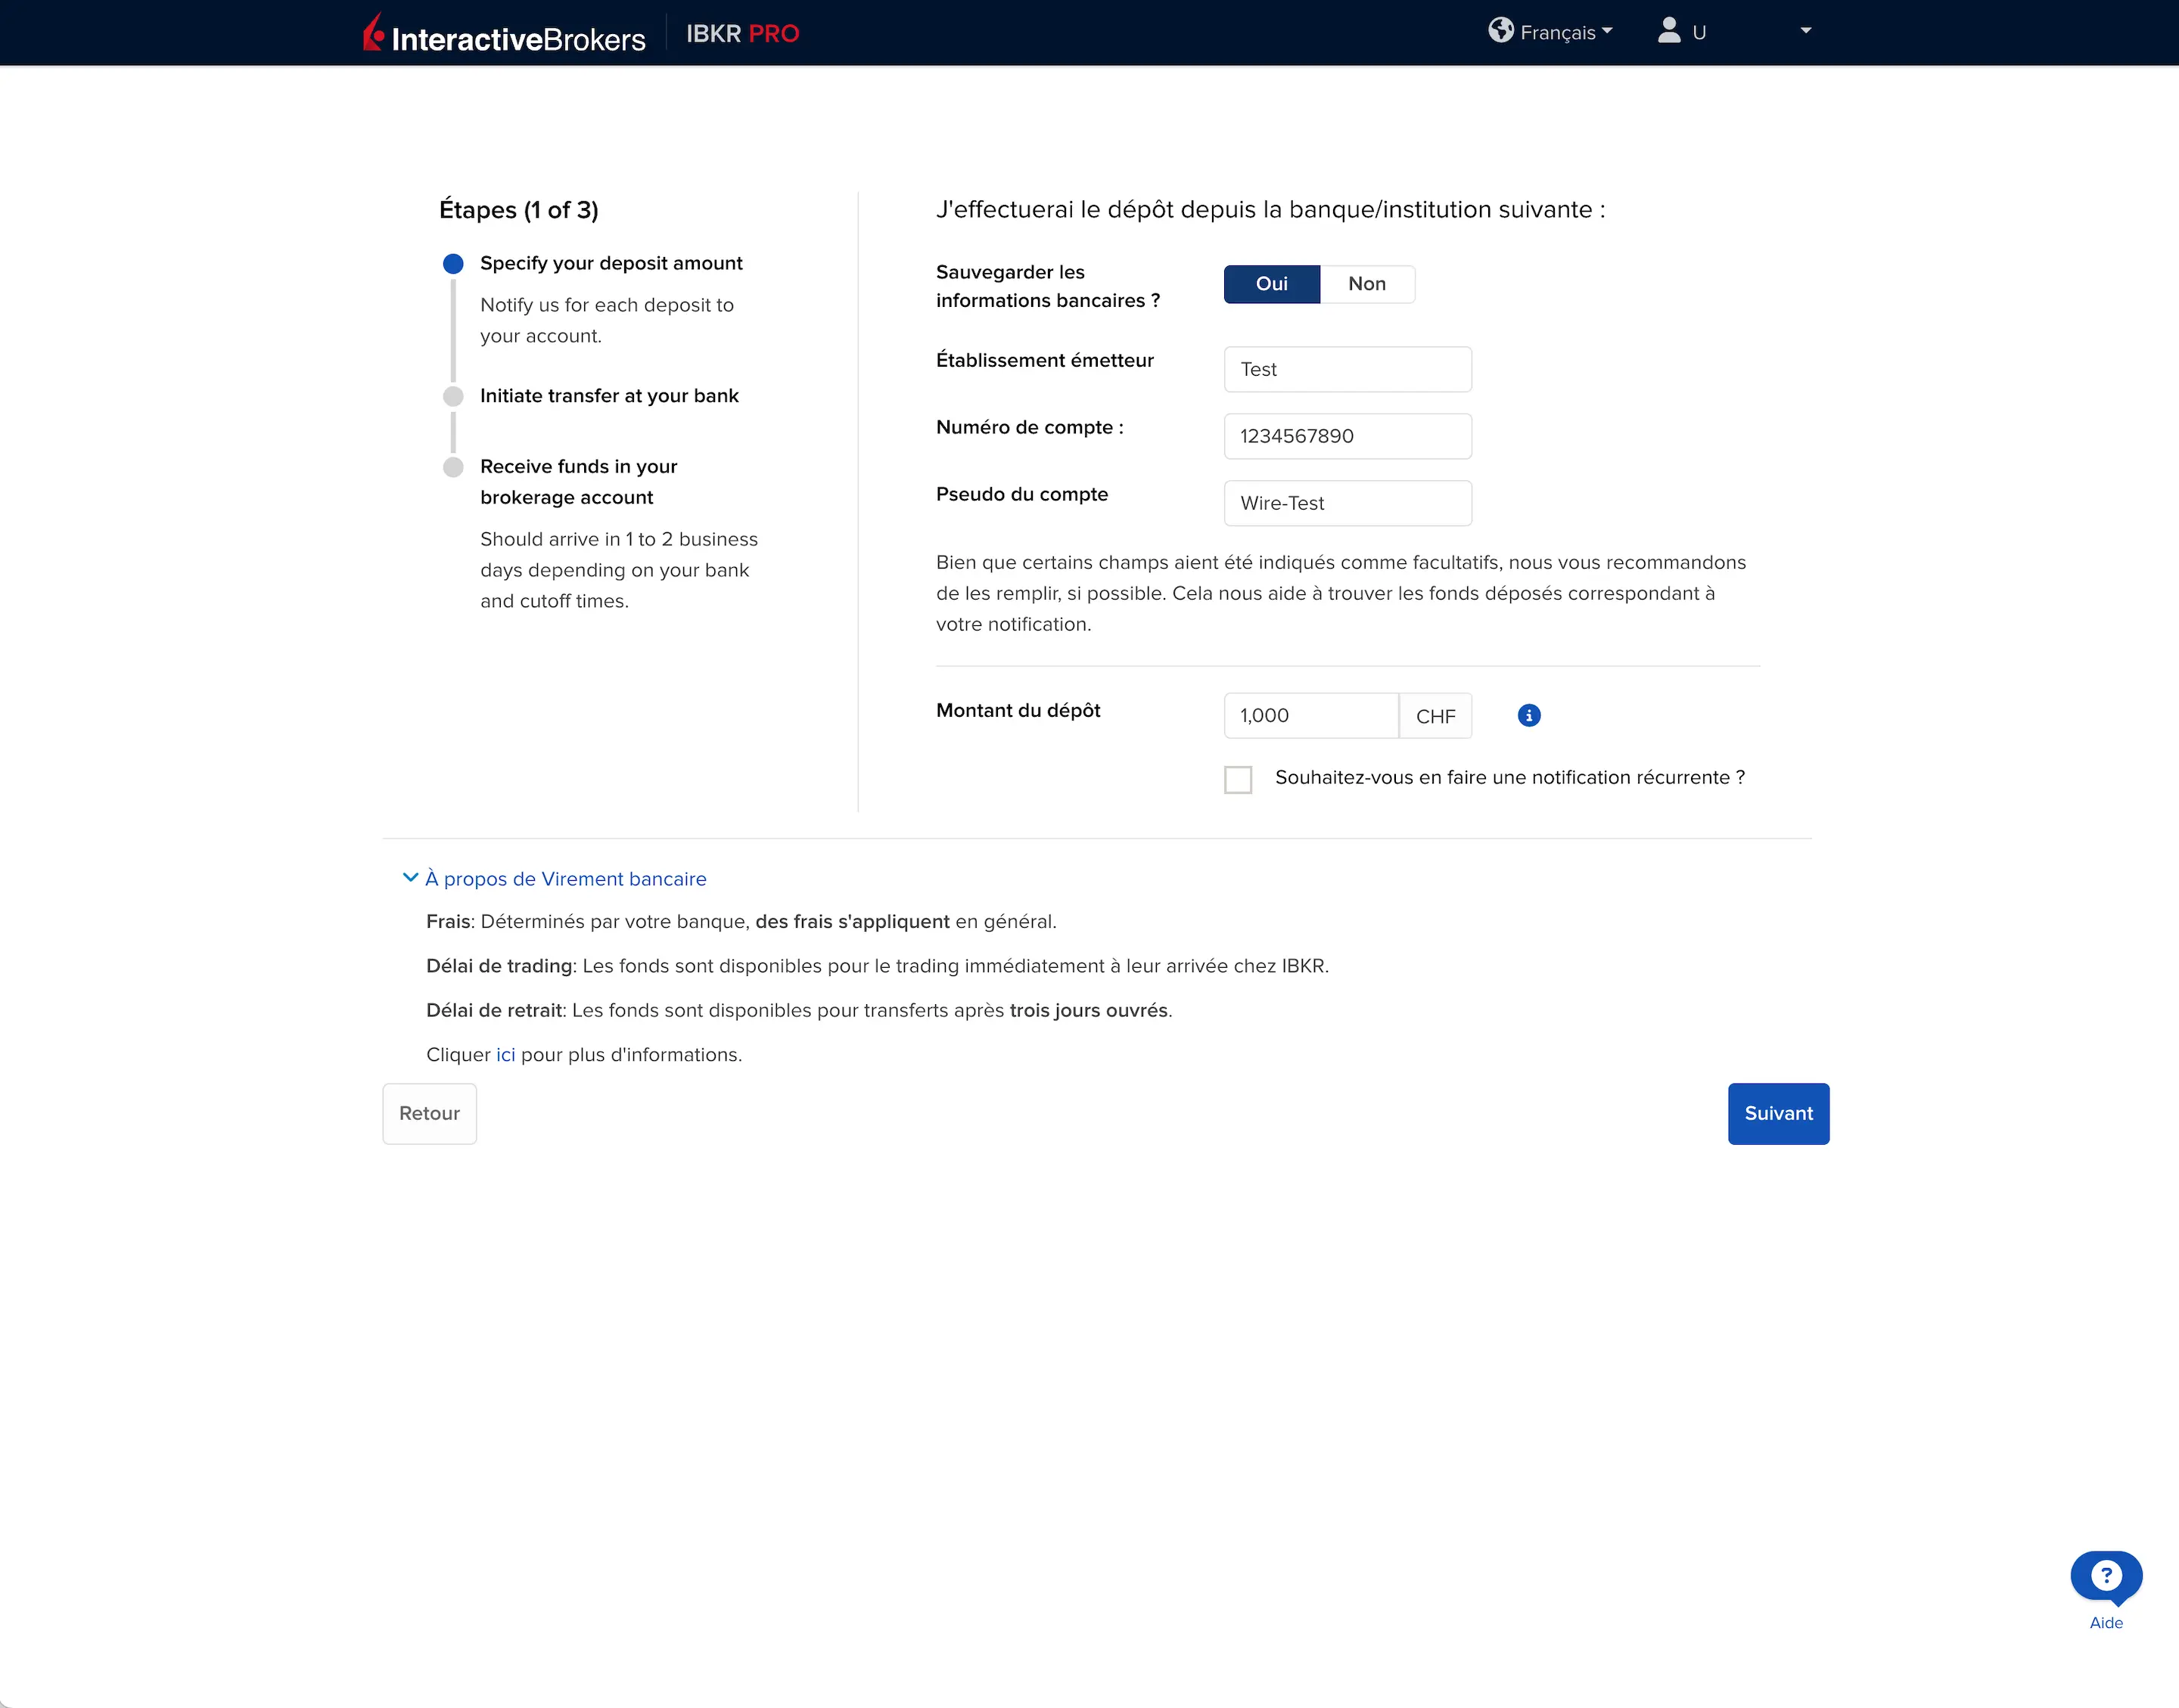
Task: Click the 'Étapes (1 of 3)' heading
Action: tap(518, 210)
